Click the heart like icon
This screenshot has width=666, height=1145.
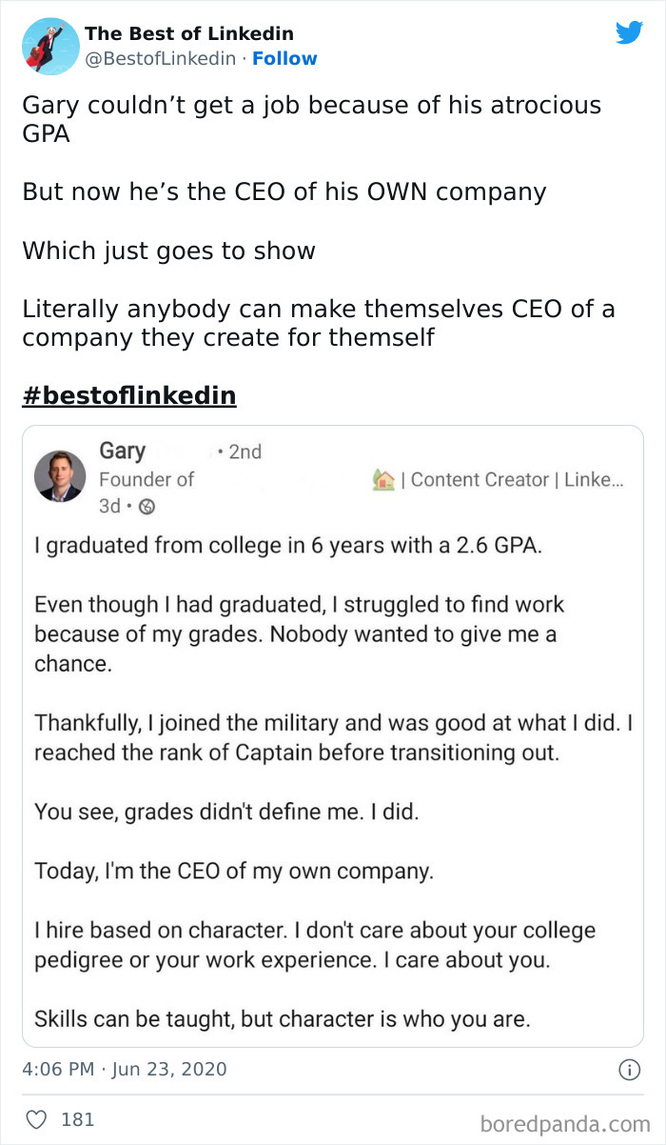pos(36,1119)
